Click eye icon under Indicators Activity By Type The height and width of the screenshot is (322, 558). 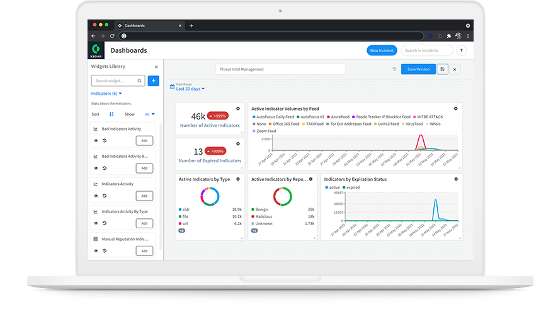(x=96, y=223)
